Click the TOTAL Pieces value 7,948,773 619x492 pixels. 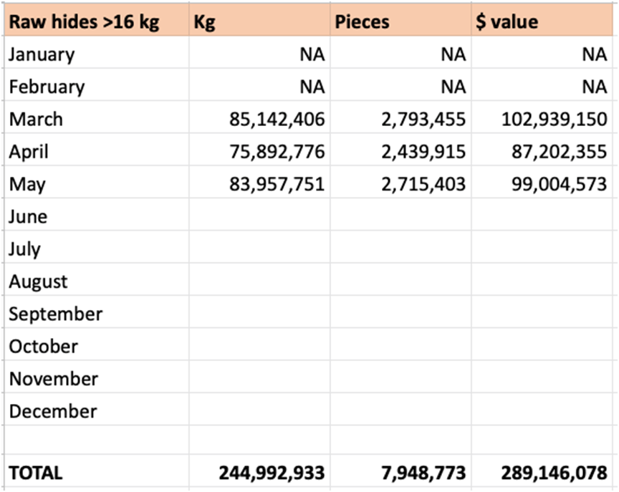(400, 471)
